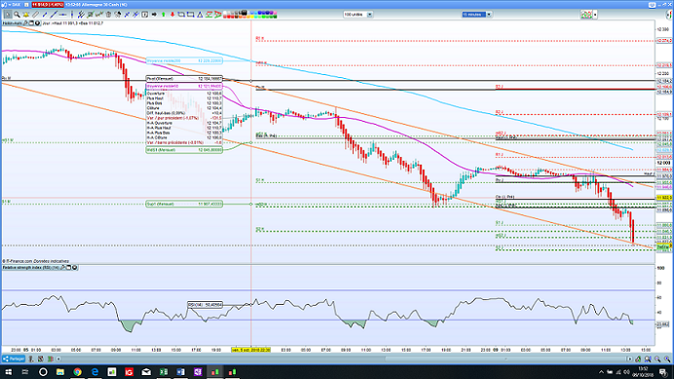Click the Partager share button
The width and height of the screenshot is (674, 379).
(x=14, y=359)
